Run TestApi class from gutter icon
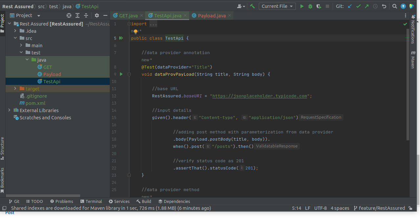Screen dimensions: 420x218 click(121, 38)
